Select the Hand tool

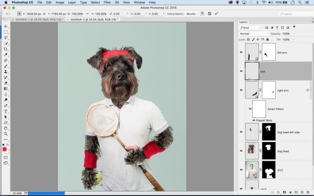point(6,128)
